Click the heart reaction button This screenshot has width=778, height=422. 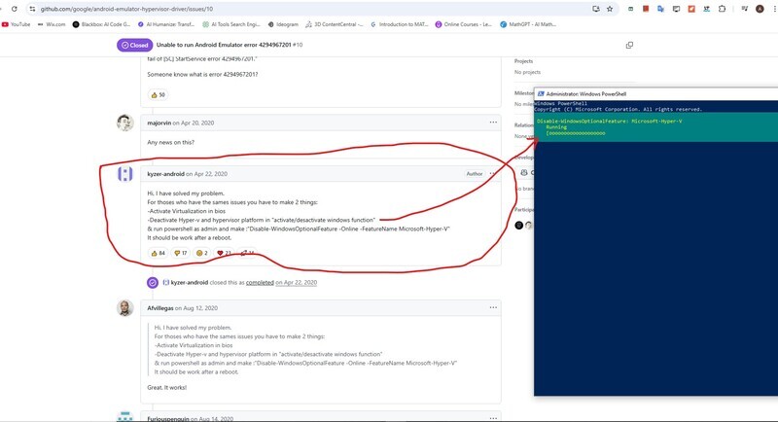(x=224, y=253)
